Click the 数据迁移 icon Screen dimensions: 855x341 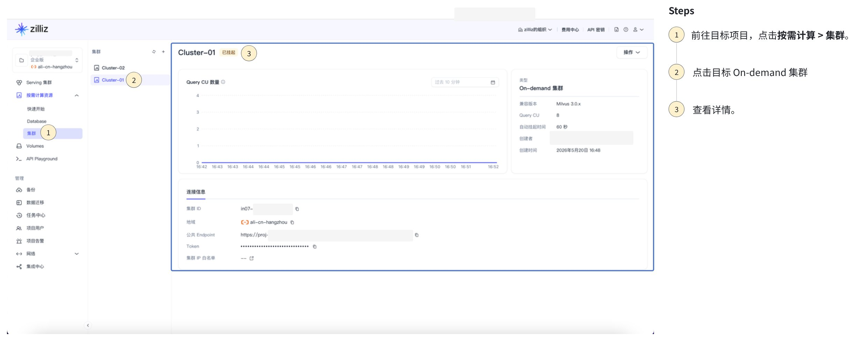(x=19, y=203)
